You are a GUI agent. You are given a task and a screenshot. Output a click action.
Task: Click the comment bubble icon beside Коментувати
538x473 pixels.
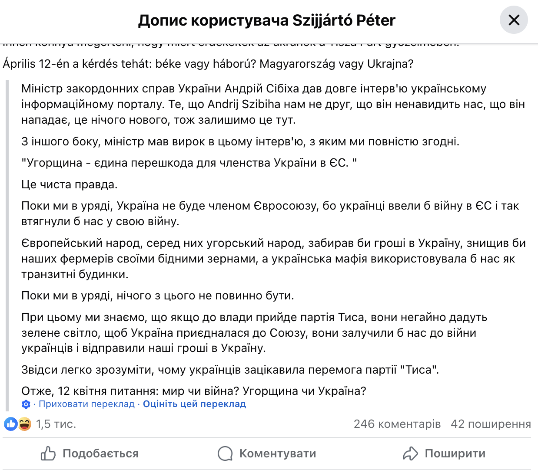[x=224, y=453]
